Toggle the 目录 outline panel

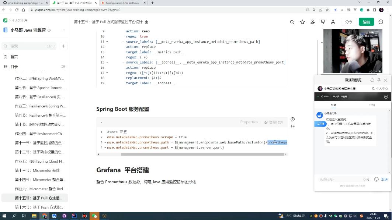[63, 67]
